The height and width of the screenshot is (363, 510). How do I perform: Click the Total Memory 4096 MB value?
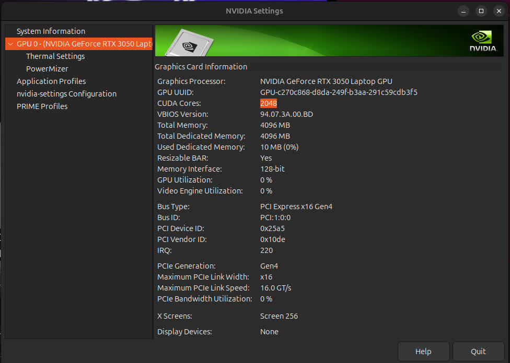[274, 125]
